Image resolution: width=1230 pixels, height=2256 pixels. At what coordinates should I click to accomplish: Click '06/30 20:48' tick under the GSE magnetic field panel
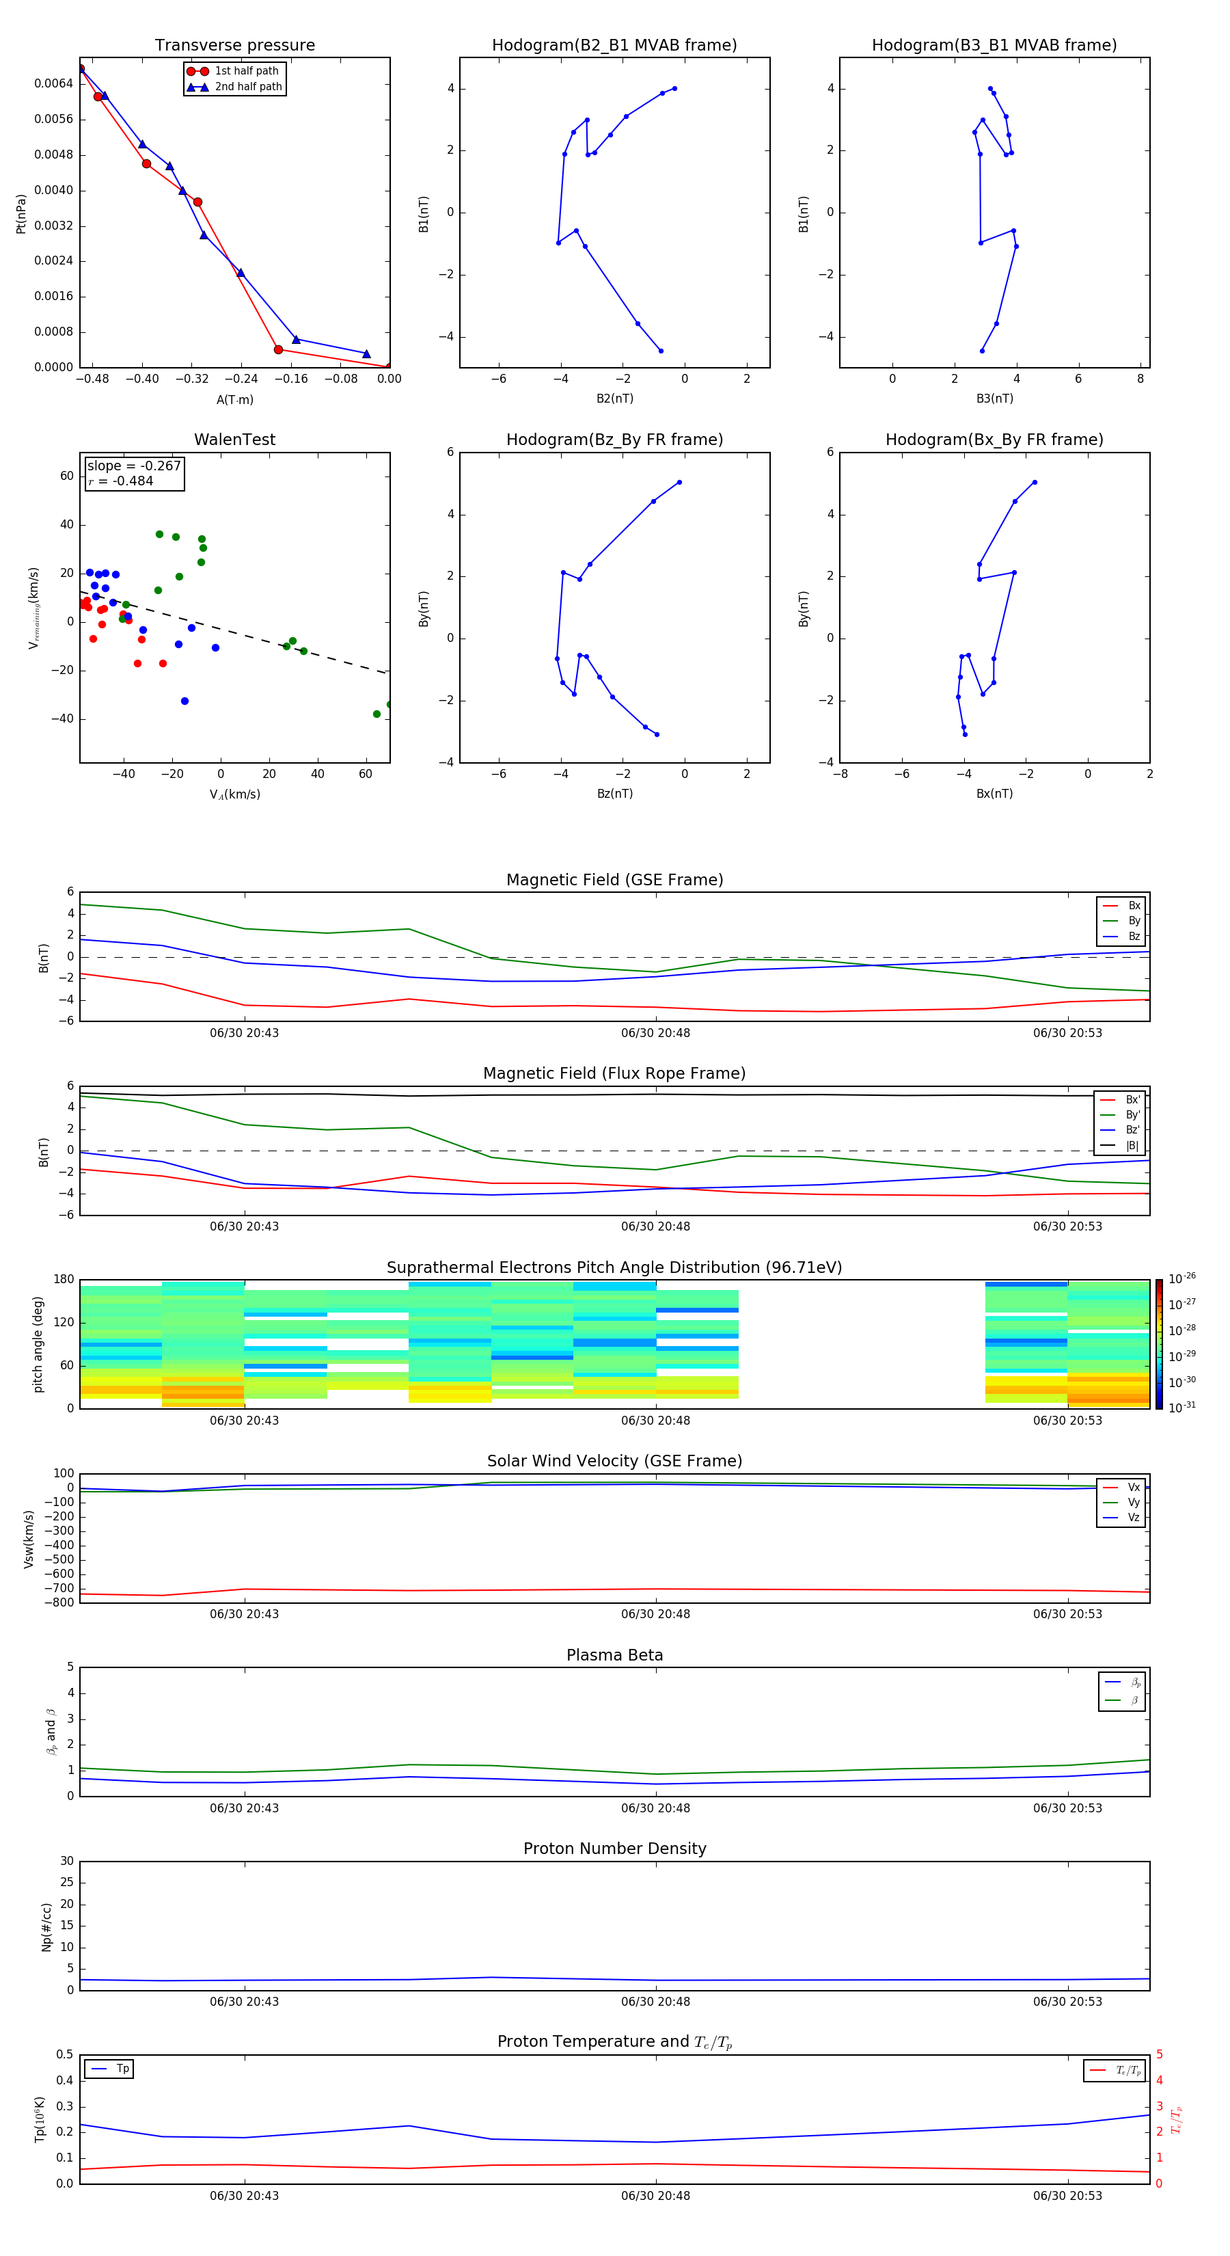(x=656, y=1034)
